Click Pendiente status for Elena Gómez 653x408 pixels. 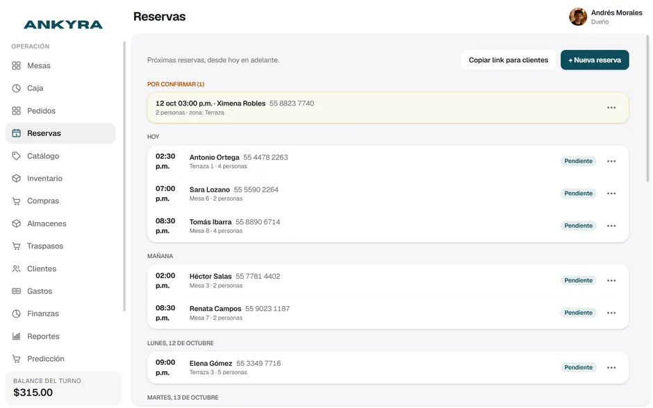[x=579, y=368]
